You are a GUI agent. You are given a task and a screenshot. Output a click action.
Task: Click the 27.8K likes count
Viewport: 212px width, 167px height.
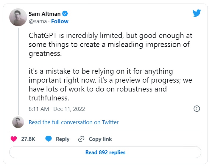[x=28, y=139]
